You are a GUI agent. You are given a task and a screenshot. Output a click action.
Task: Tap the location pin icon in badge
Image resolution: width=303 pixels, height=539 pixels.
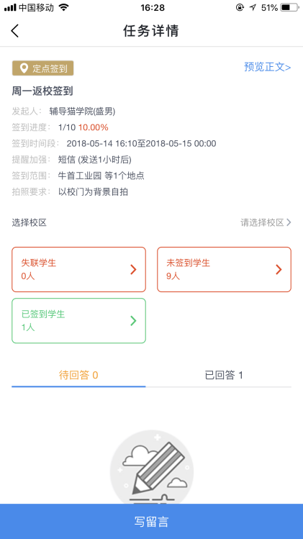pyautogui.click(x=24, y=68)
